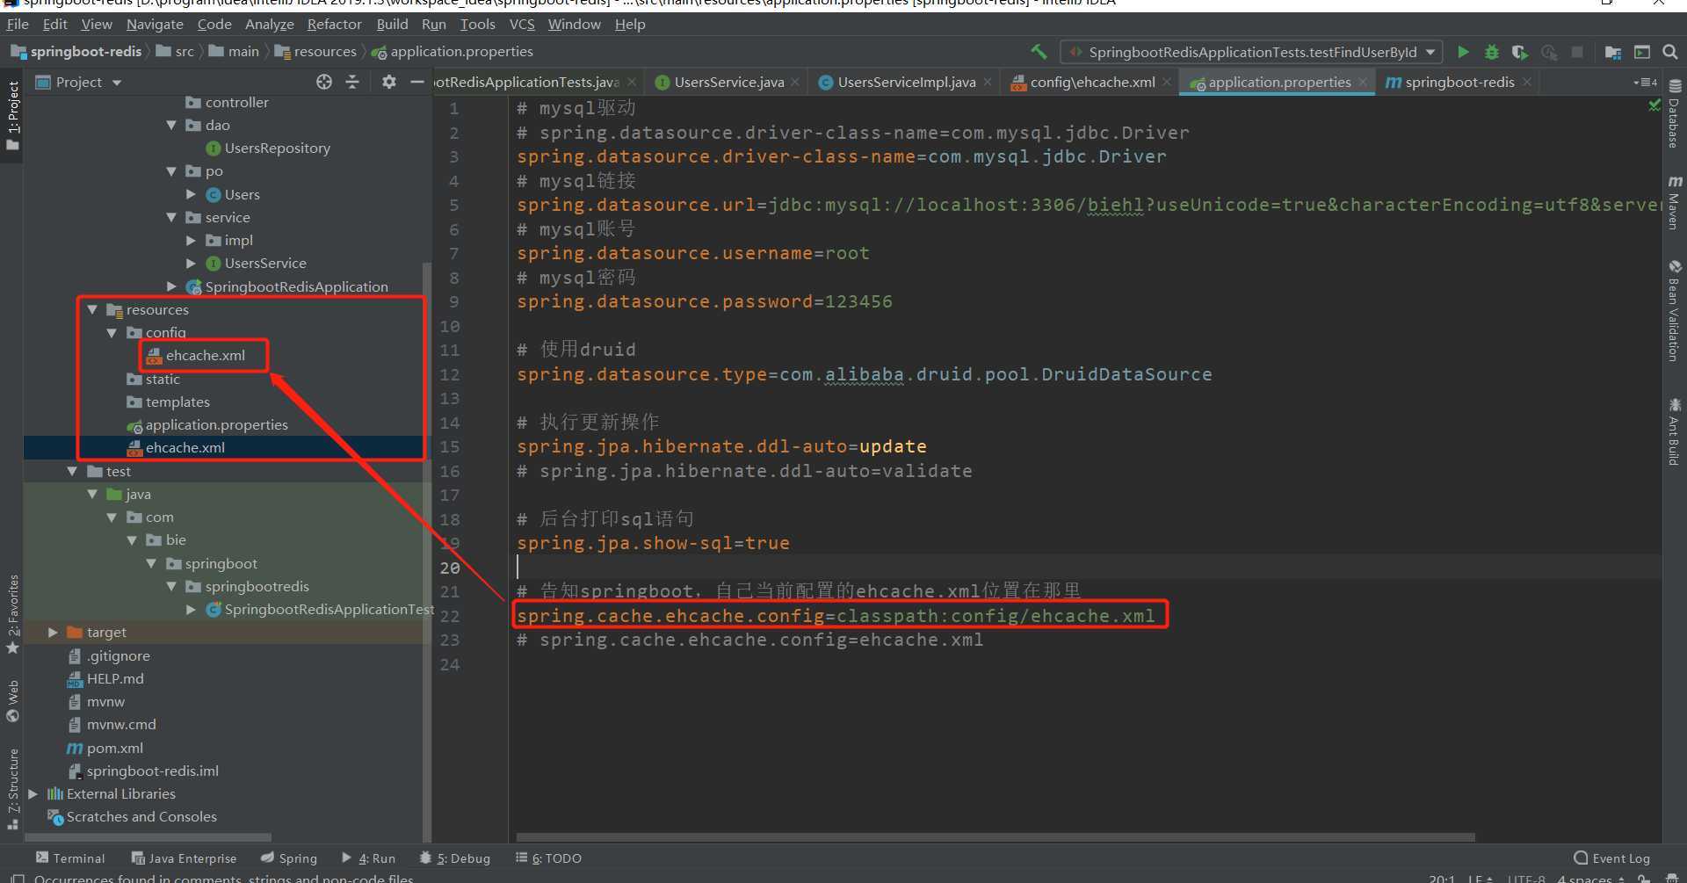This screenshot has width=1687, height=883.
Task: Collapse the service folder
Action: 171,218
